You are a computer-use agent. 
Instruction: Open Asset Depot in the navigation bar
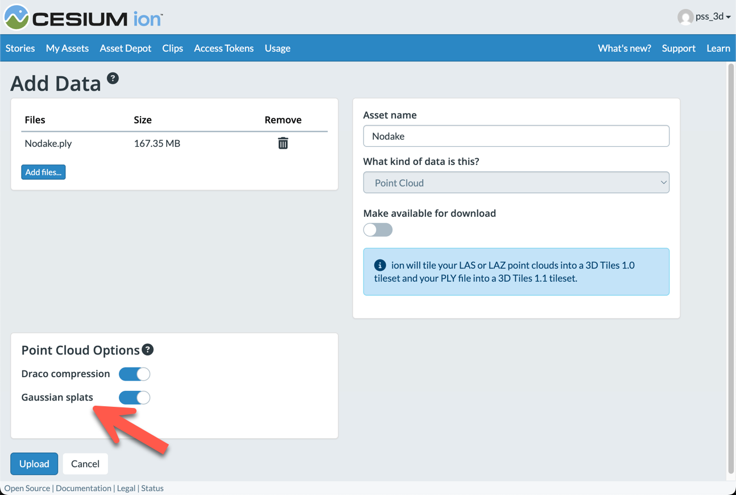point(125,48)
